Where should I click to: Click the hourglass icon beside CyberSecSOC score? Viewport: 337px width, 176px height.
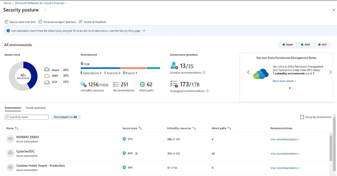(x=136, y=153)
